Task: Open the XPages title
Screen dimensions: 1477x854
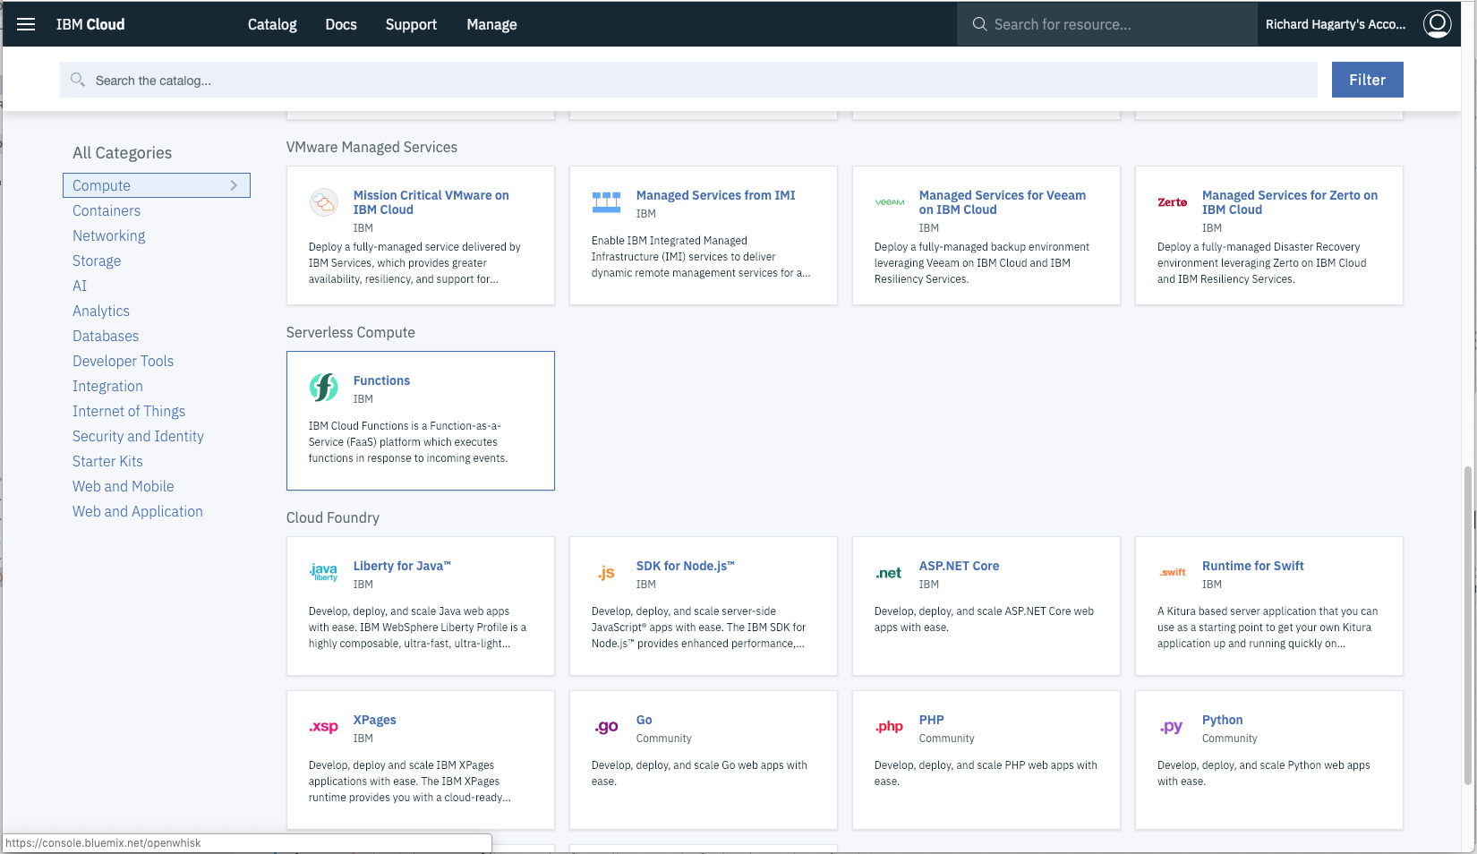Action: pos(374,720)
